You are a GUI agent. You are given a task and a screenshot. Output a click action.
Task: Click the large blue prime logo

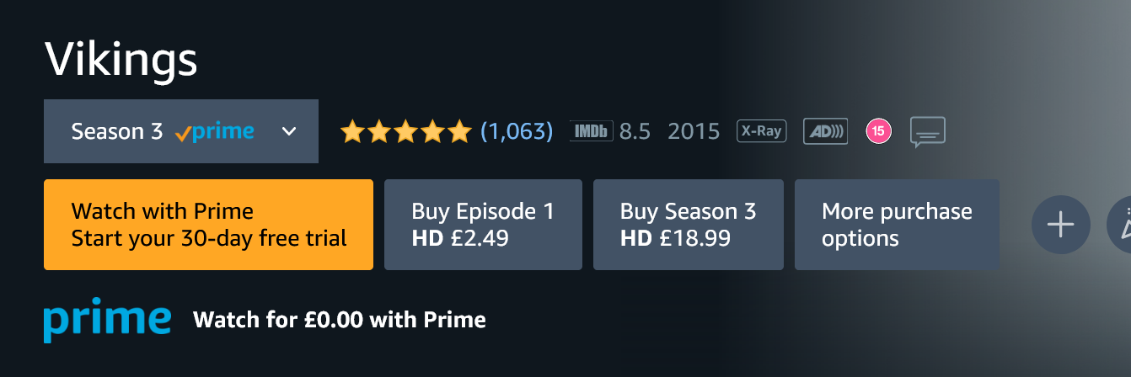pyautogui.click(x=107, y=320)
